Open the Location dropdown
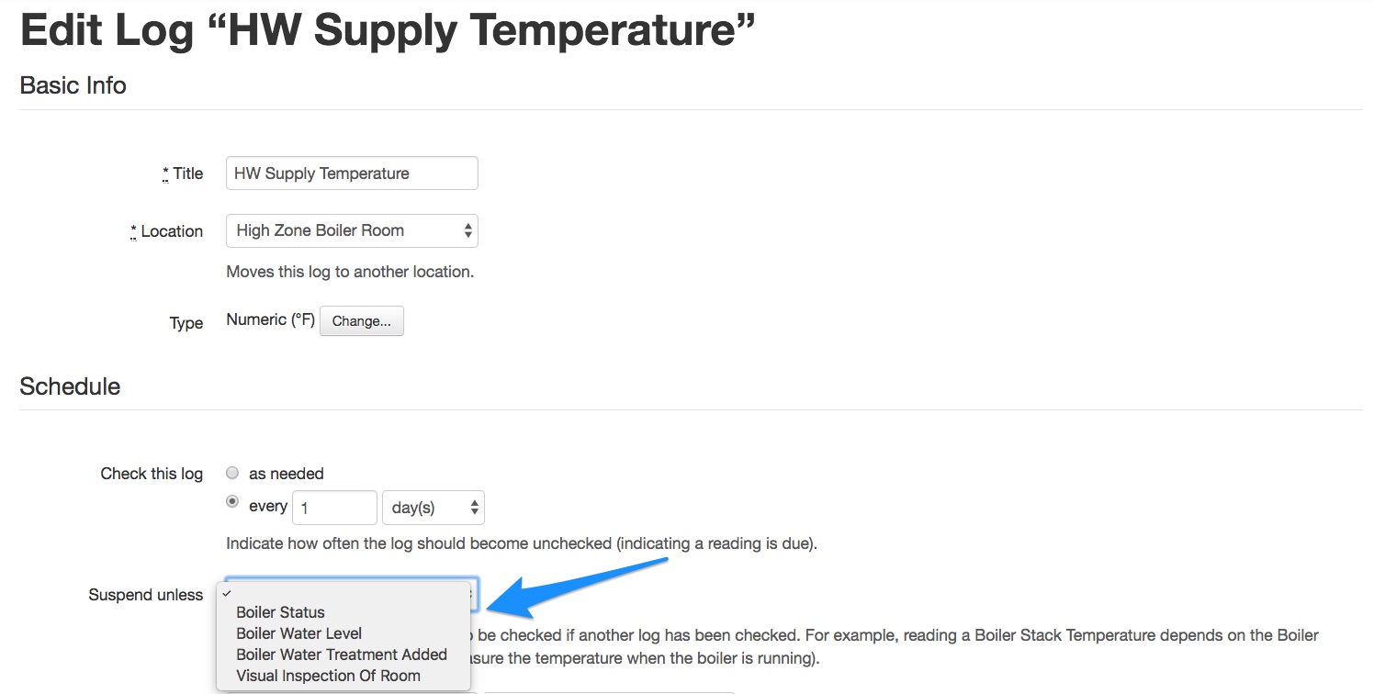The height and width of the screenshot is (694, 1374). coord(352,230)
